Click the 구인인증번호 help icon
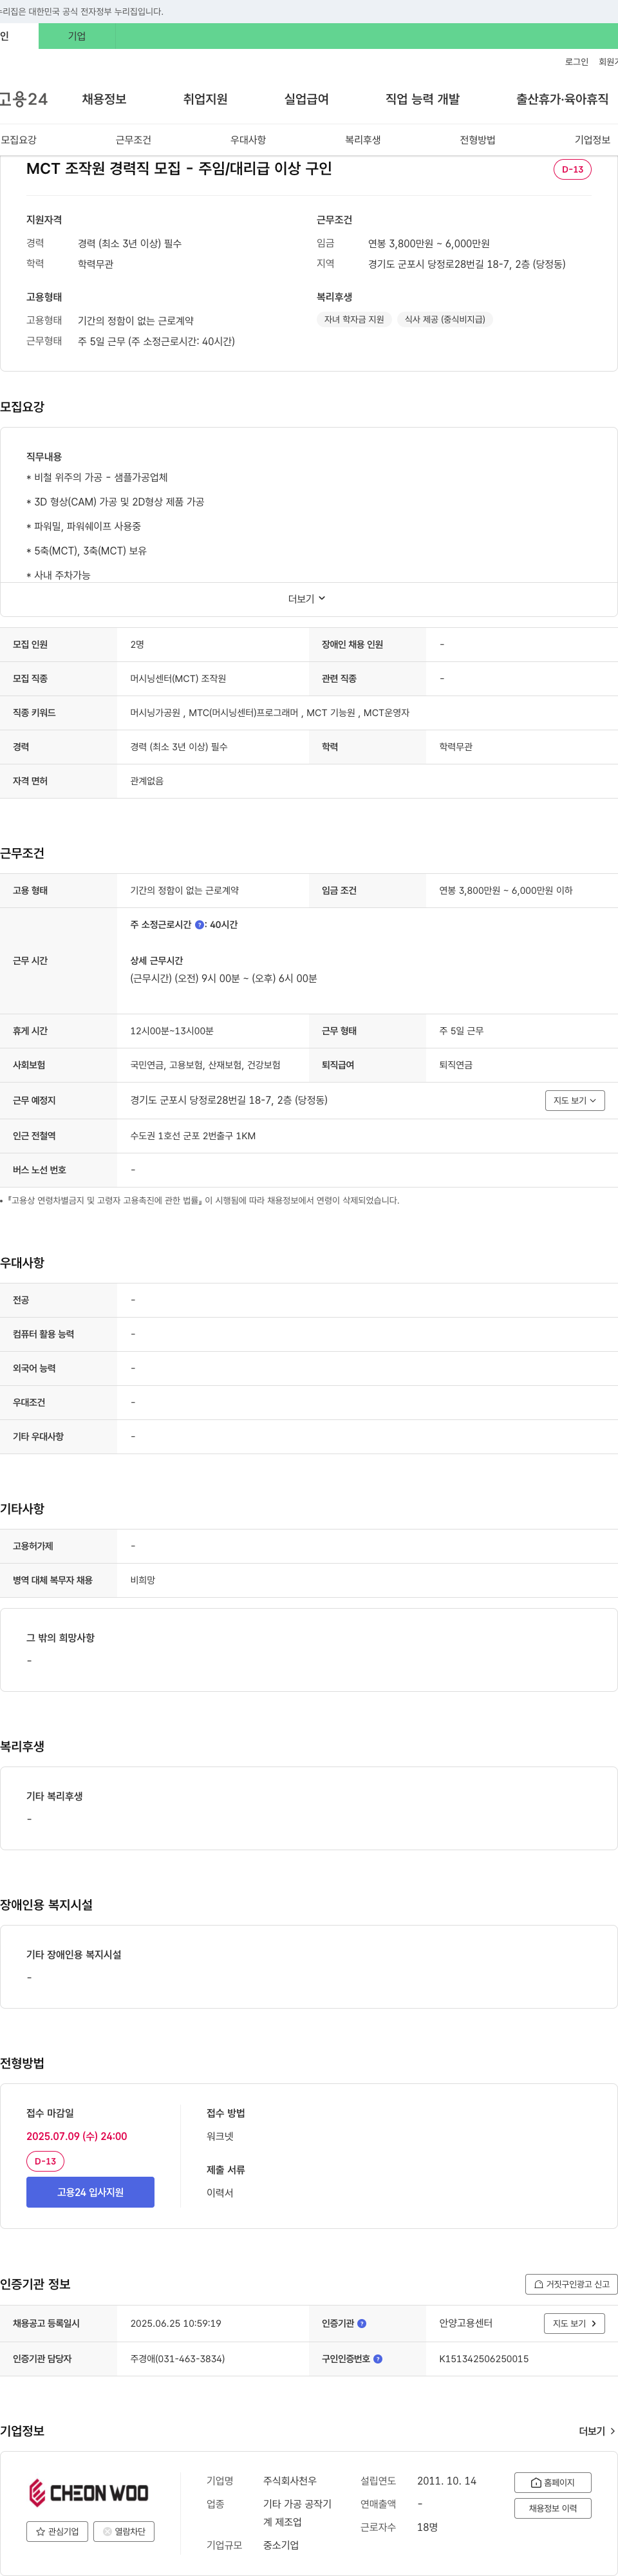 [x=378, y=2358]
